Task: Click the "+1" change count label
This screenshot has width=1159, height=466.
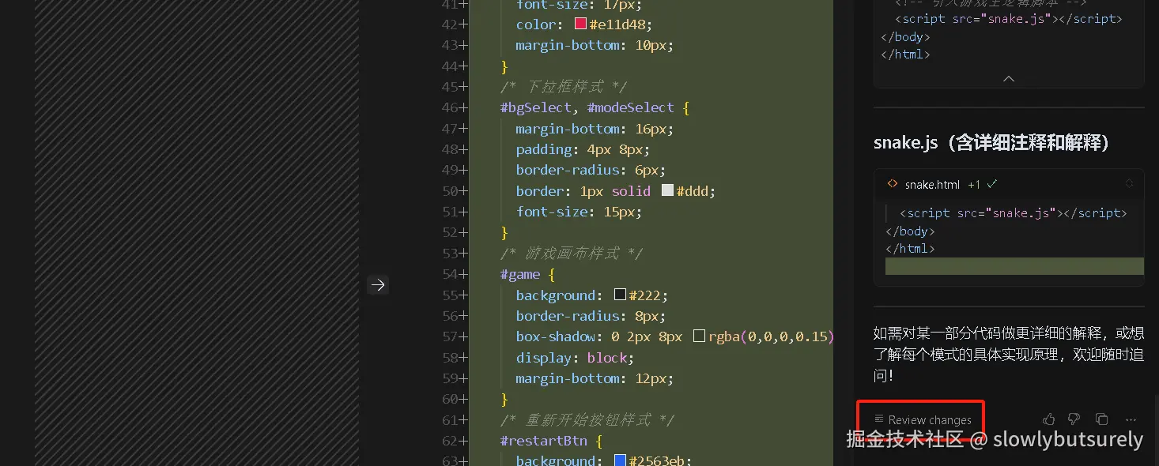Action: click(x=973, y=185)
